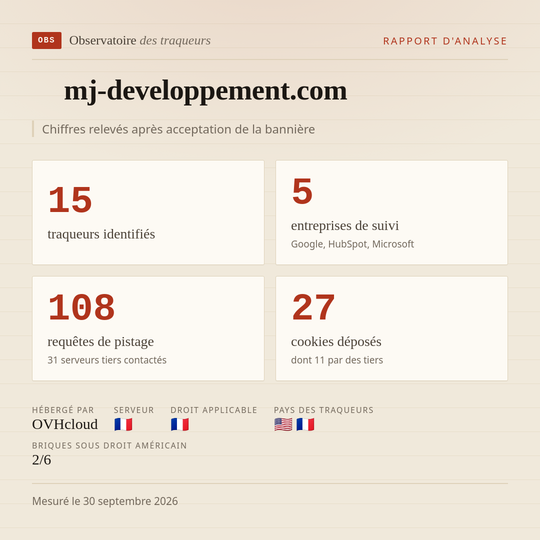
Task: Click the Pays des traqueurs label
Action: 323,410
